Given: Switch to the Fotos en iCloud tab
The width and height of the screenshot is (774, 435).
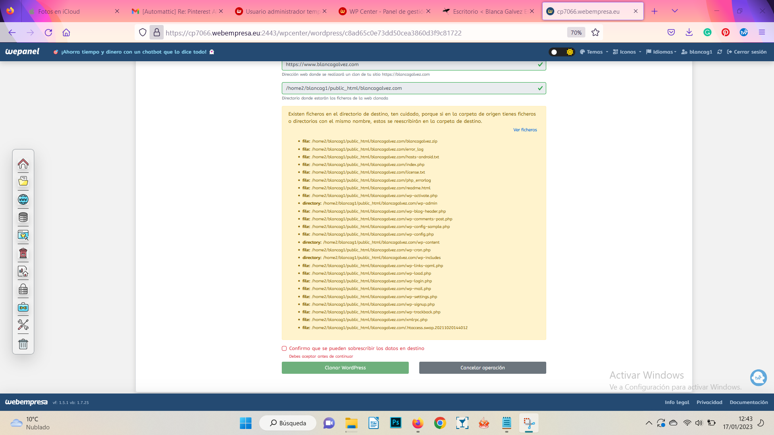Looking at the screenshot, I should [x=74, y=11].
